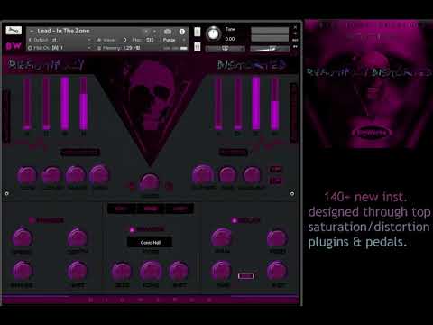The height and width of the screenshot is (325, 433).
Task: Click the upper-right Phaser knob
Action: [78, 237]
